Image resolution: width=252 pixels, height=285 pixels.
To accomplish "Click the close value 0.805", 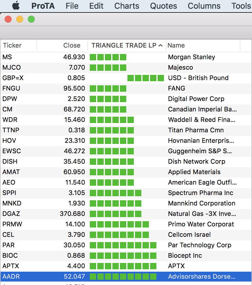I will click(76, 78).
